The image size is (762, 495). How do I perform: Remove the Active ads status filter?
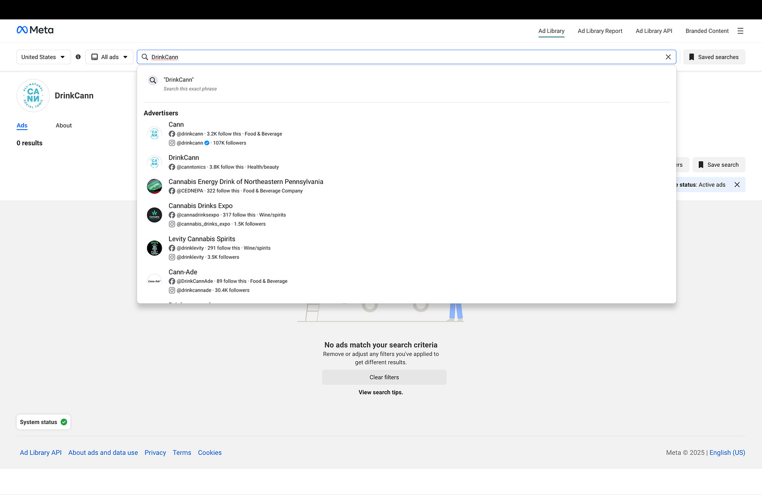pos(737,185)
